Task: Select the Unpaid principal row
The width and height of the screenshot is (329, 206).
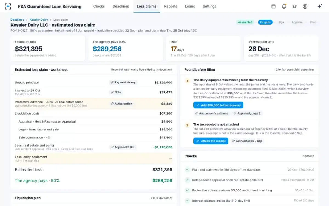Action: pyautogui.click(x=93, y=82)
